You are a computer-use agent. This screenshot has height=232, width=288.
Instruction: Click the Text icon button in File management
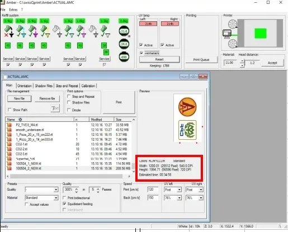[55, 108]
